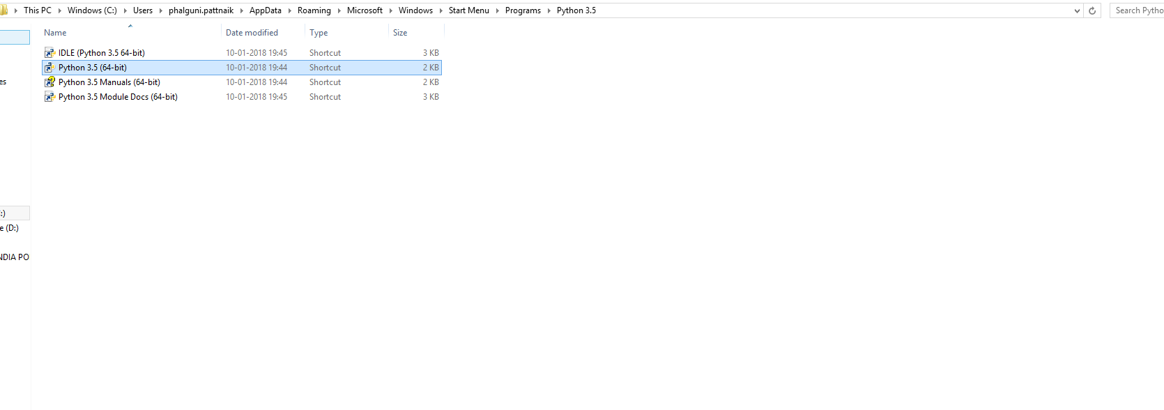The height and width of the screenshot is (410, 1164).
Task: Select the Python 3.5 Module Docs file name
Action: tap(118, 97)
